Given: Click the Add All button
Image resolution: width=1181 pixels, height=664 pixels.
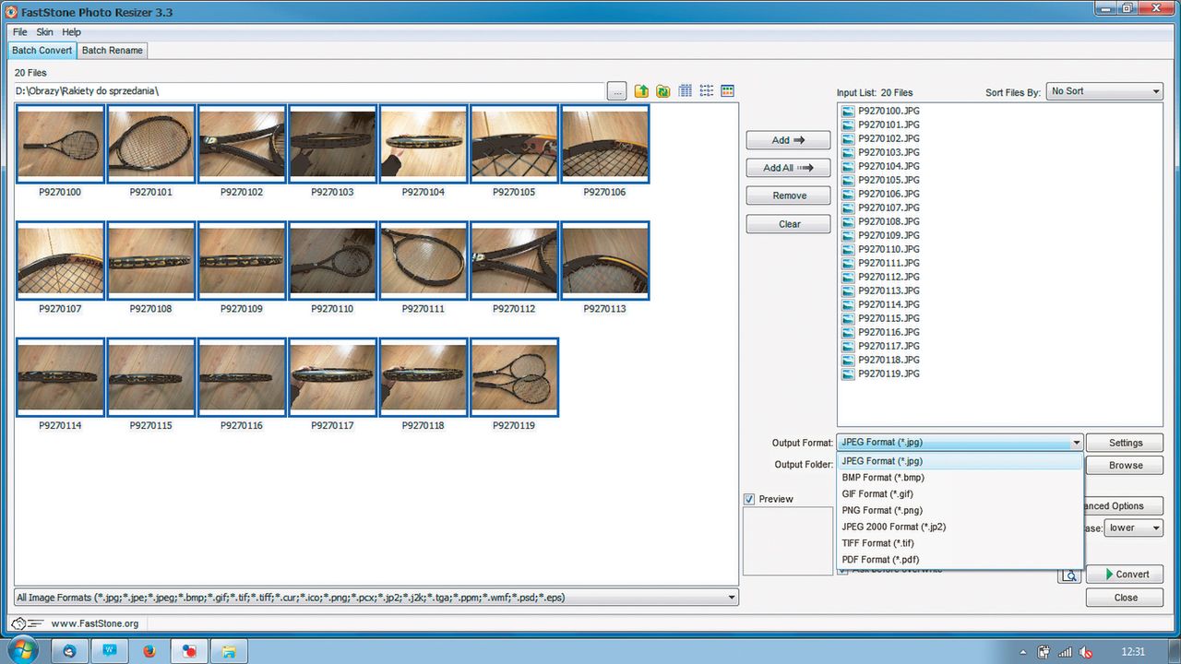Looking at the screenshot, I should 788,168.
